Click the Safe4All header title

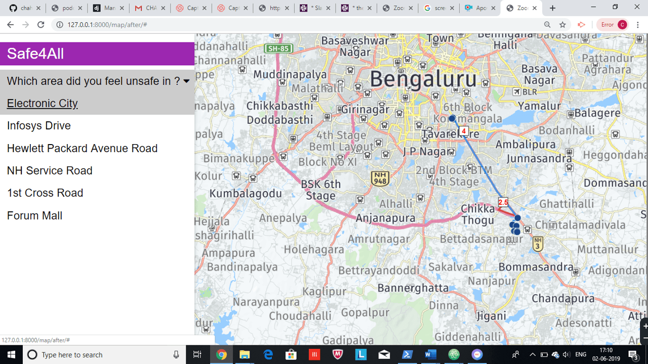35,54
